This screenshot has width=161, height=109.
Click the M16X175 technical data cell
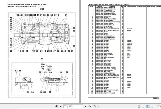tap(130, 29)
